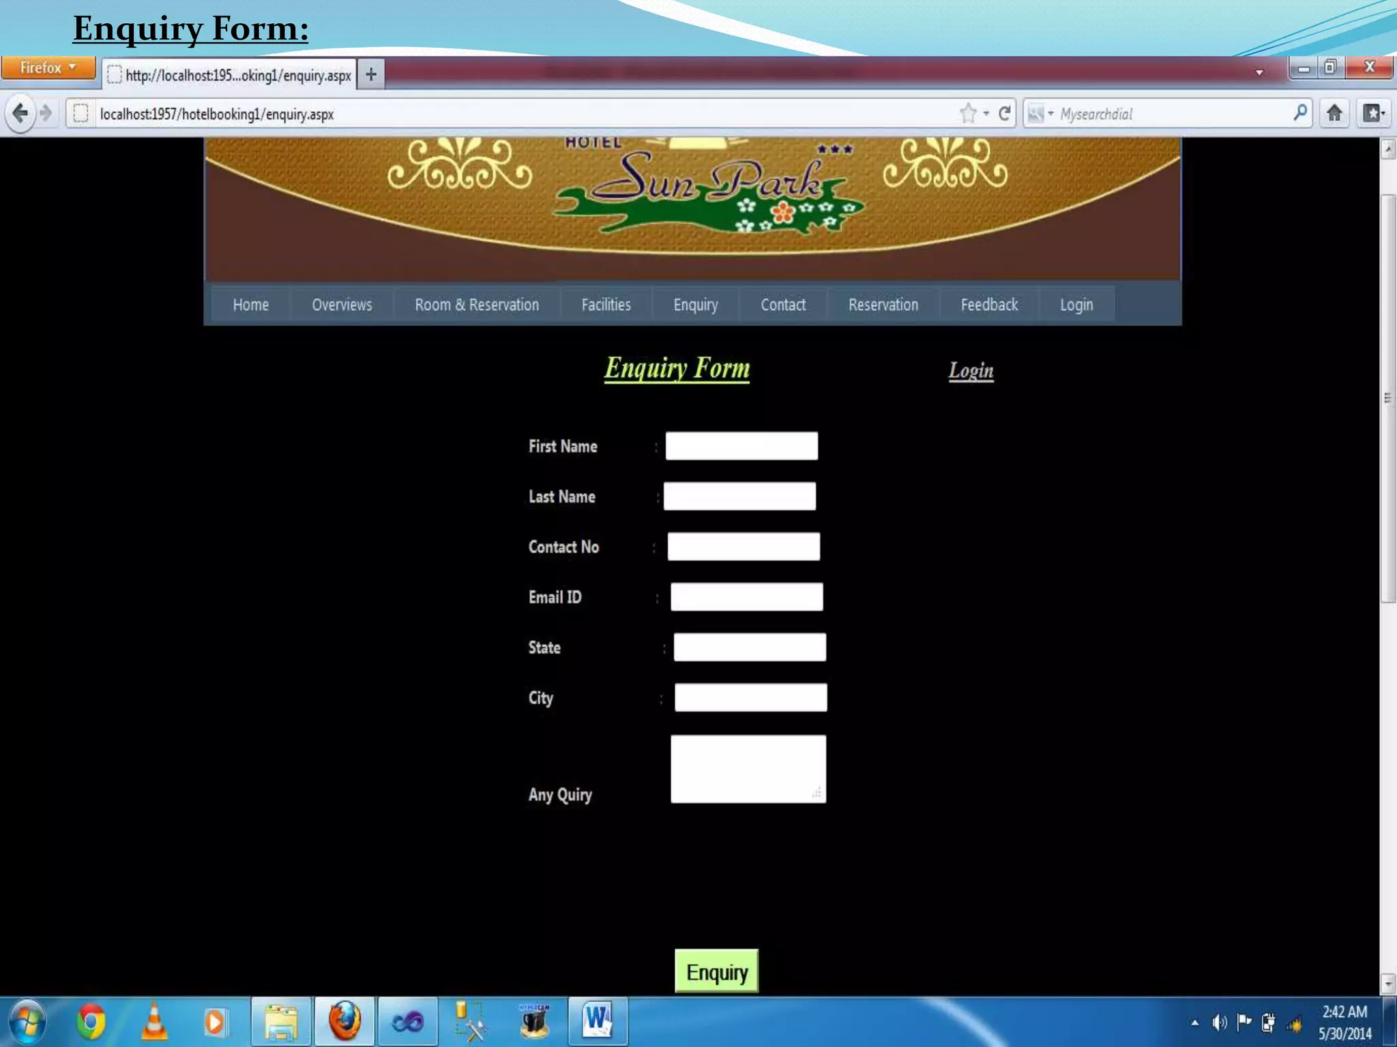Viewport: 1397px width, 1047px height.
Task: Show hidden tray icons arrow
Action: pos(1194,1022)
